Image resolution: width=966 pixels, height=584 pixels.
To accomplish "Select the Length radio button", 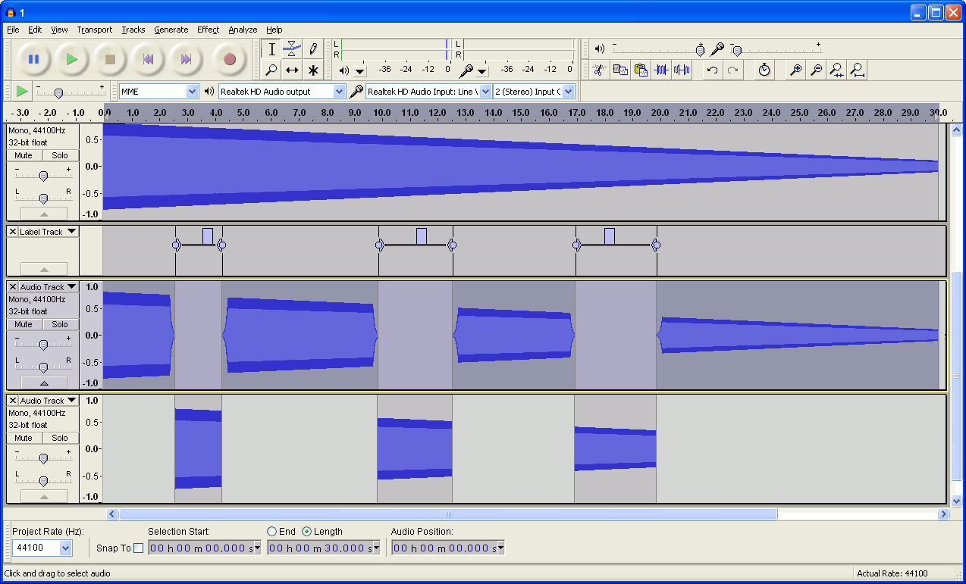I will (306, 532).
